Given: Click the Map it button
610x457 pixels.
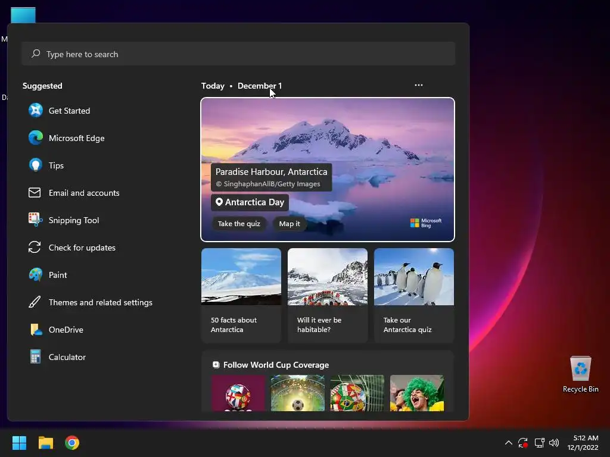Looking at the screenshot, I should pyautogui.click(x=290, y=224).
